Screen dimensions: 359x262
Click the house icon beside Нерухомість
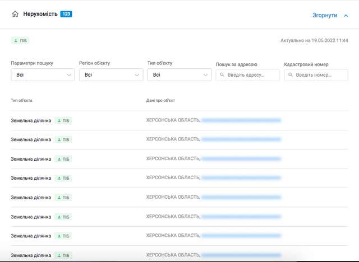(15, 14)
